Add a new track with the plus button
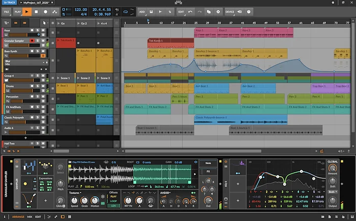 [25, 138]
